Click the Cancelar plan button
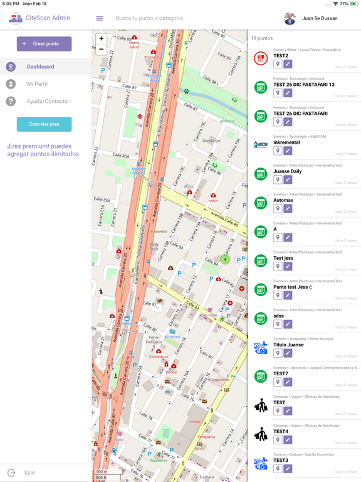 [x=44, y=124]
